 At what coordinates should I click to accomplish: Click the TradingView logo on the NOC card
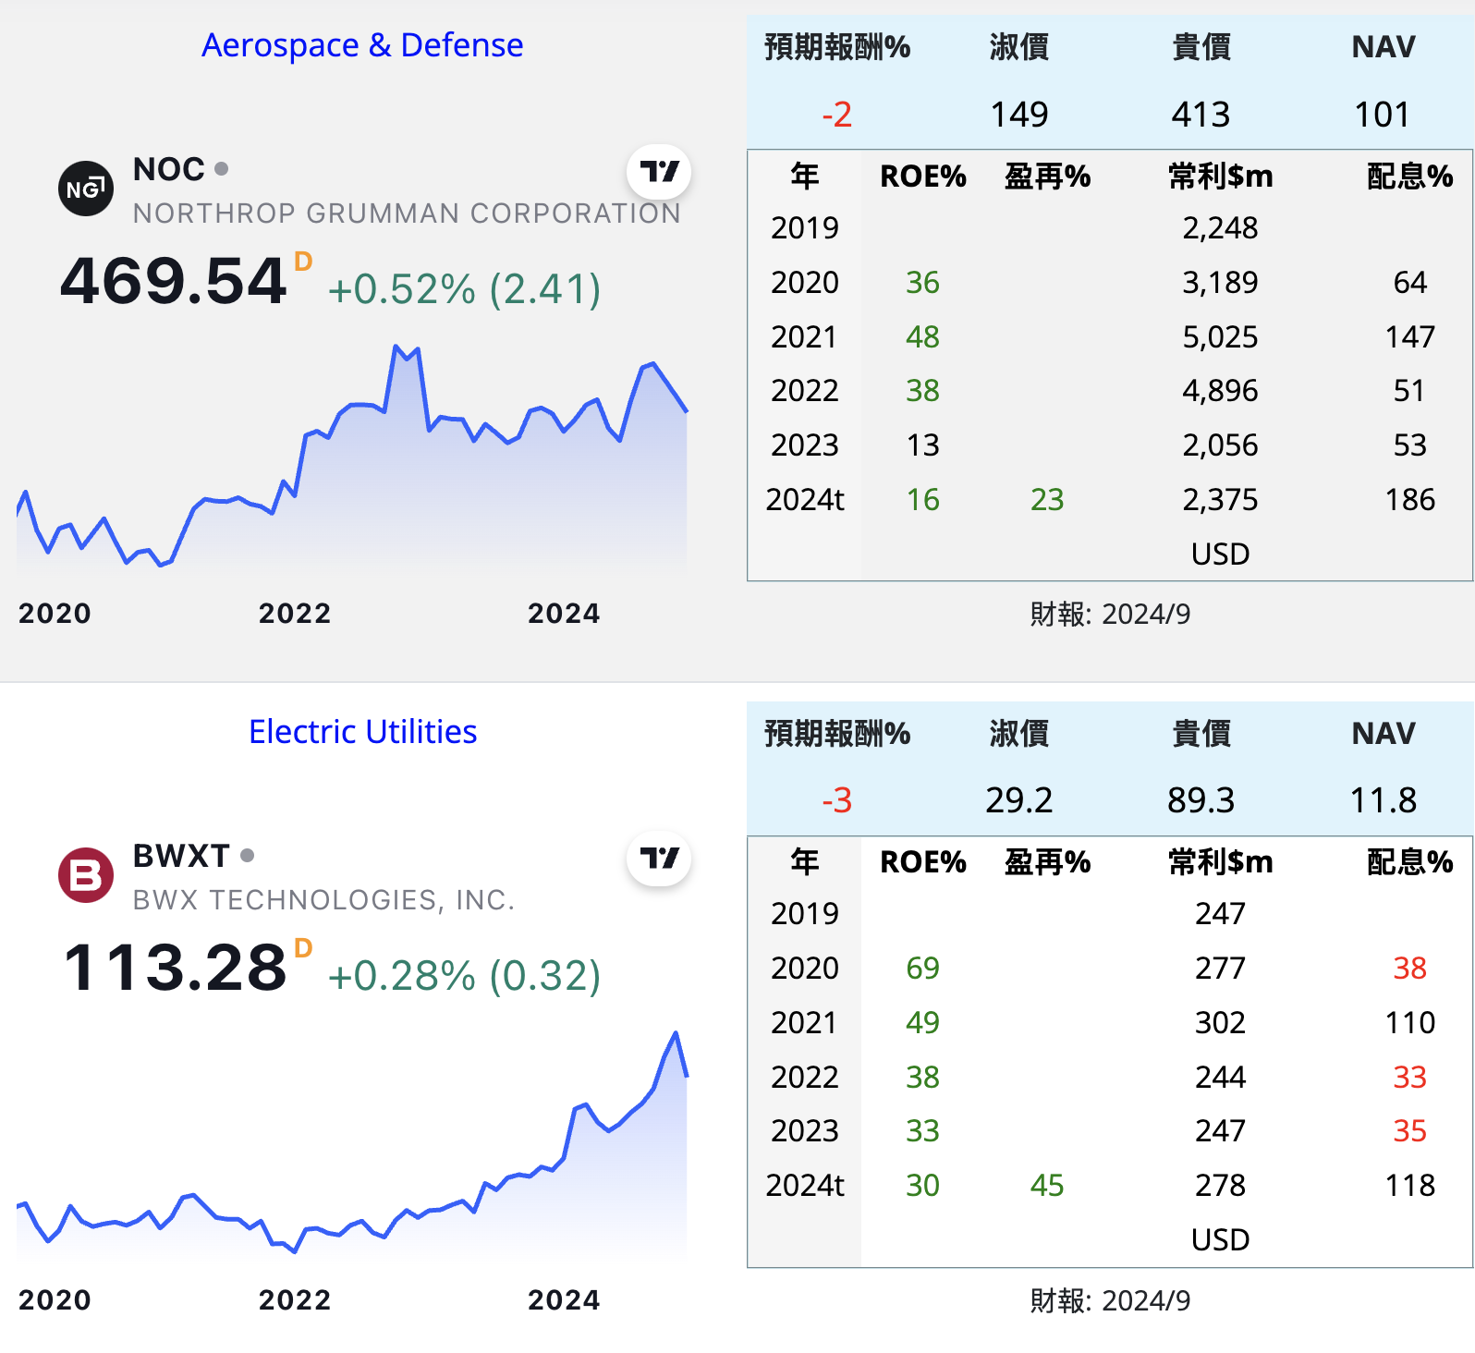pos(659,172)
